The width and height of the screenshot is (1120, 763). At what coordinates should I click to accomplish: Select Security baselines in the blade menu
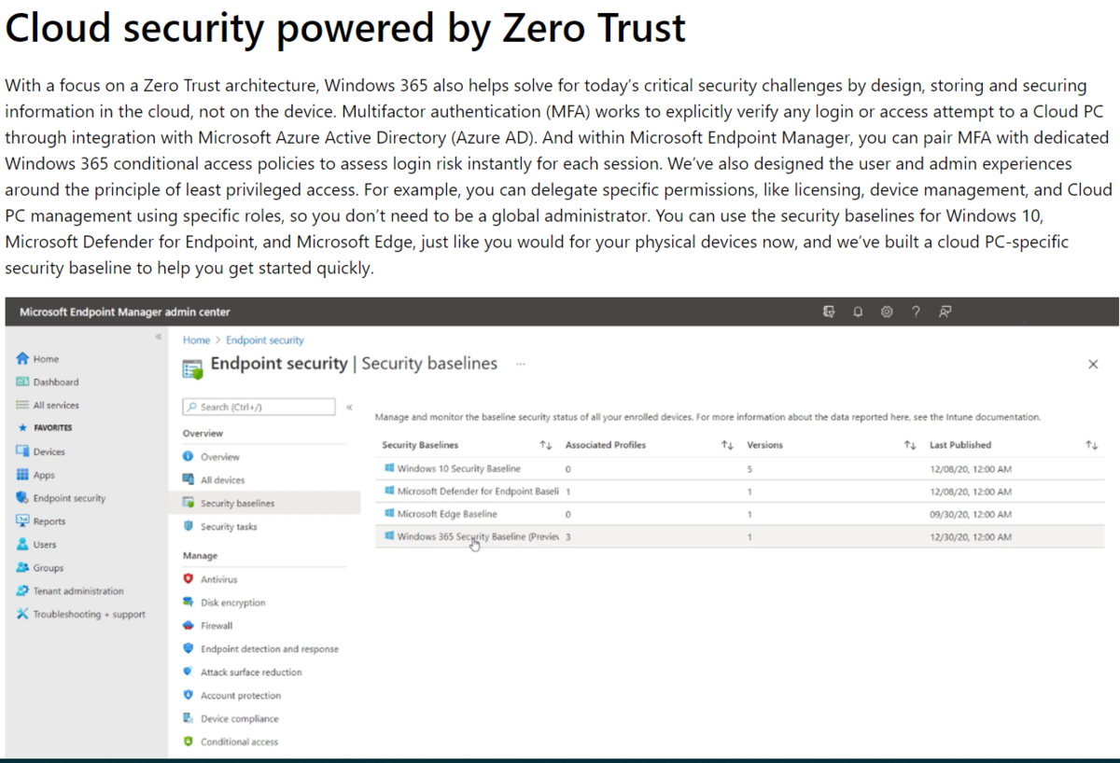click(x=265, y=504)
